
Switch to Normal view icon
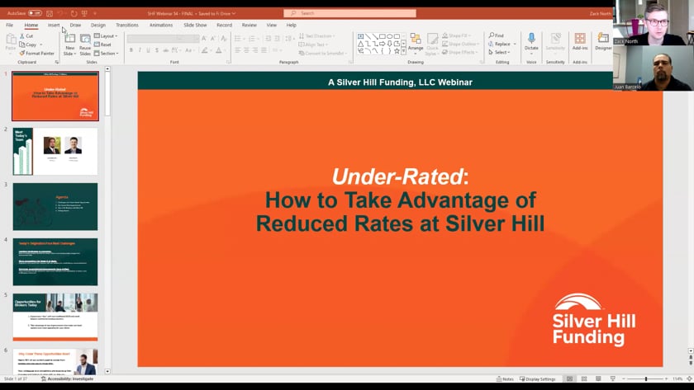coord(569,379)
